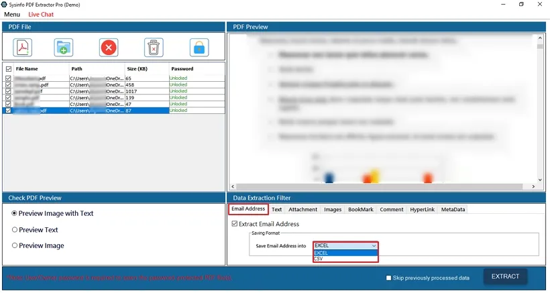
Task: Click the Add PDF file icon
Action: pos(23,48)
